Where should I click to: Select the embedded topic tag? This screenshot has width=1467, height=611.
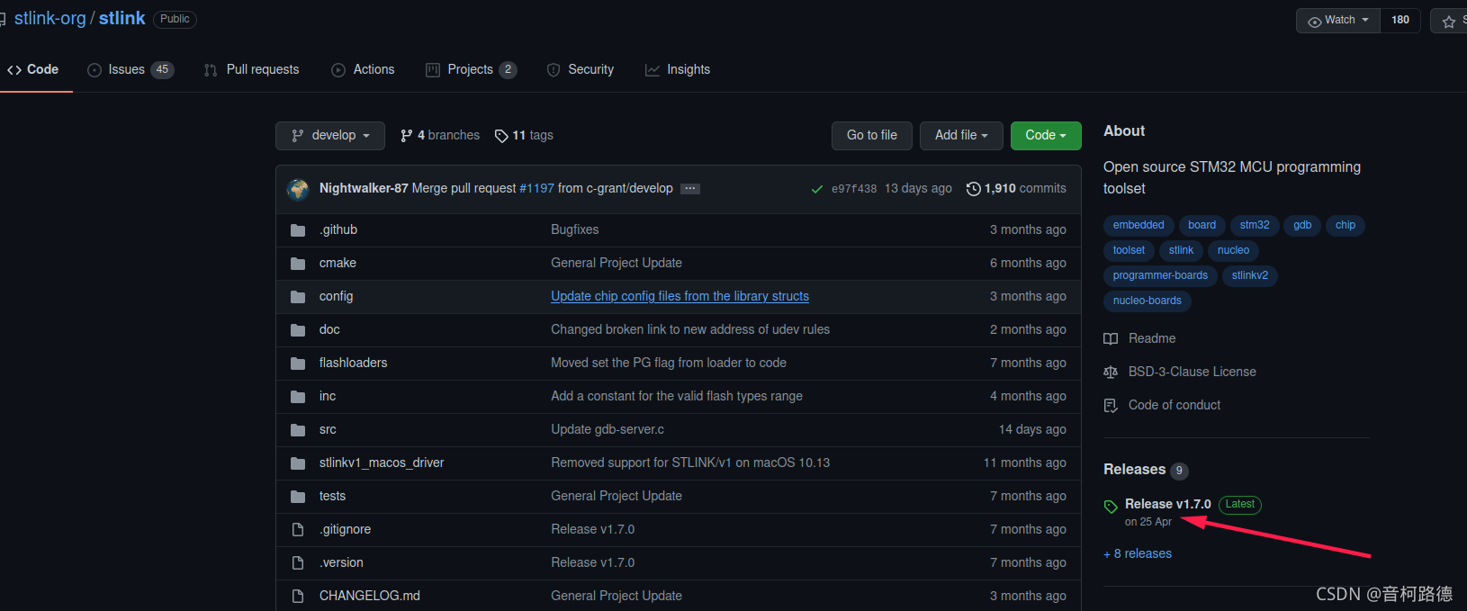(x=1138, y=226)
